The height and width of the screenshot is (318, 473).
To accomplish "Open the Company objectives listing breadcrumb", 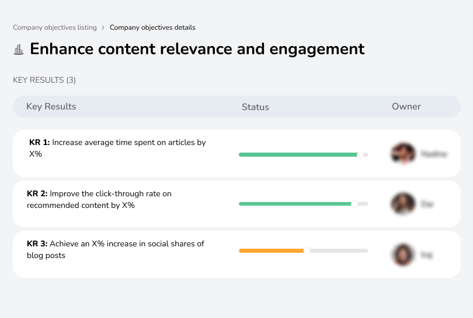I will [x=55, y=27].
